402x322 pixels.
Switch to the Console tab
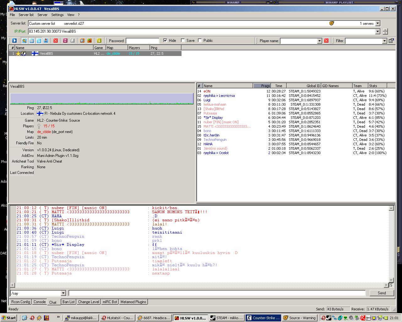40,302
